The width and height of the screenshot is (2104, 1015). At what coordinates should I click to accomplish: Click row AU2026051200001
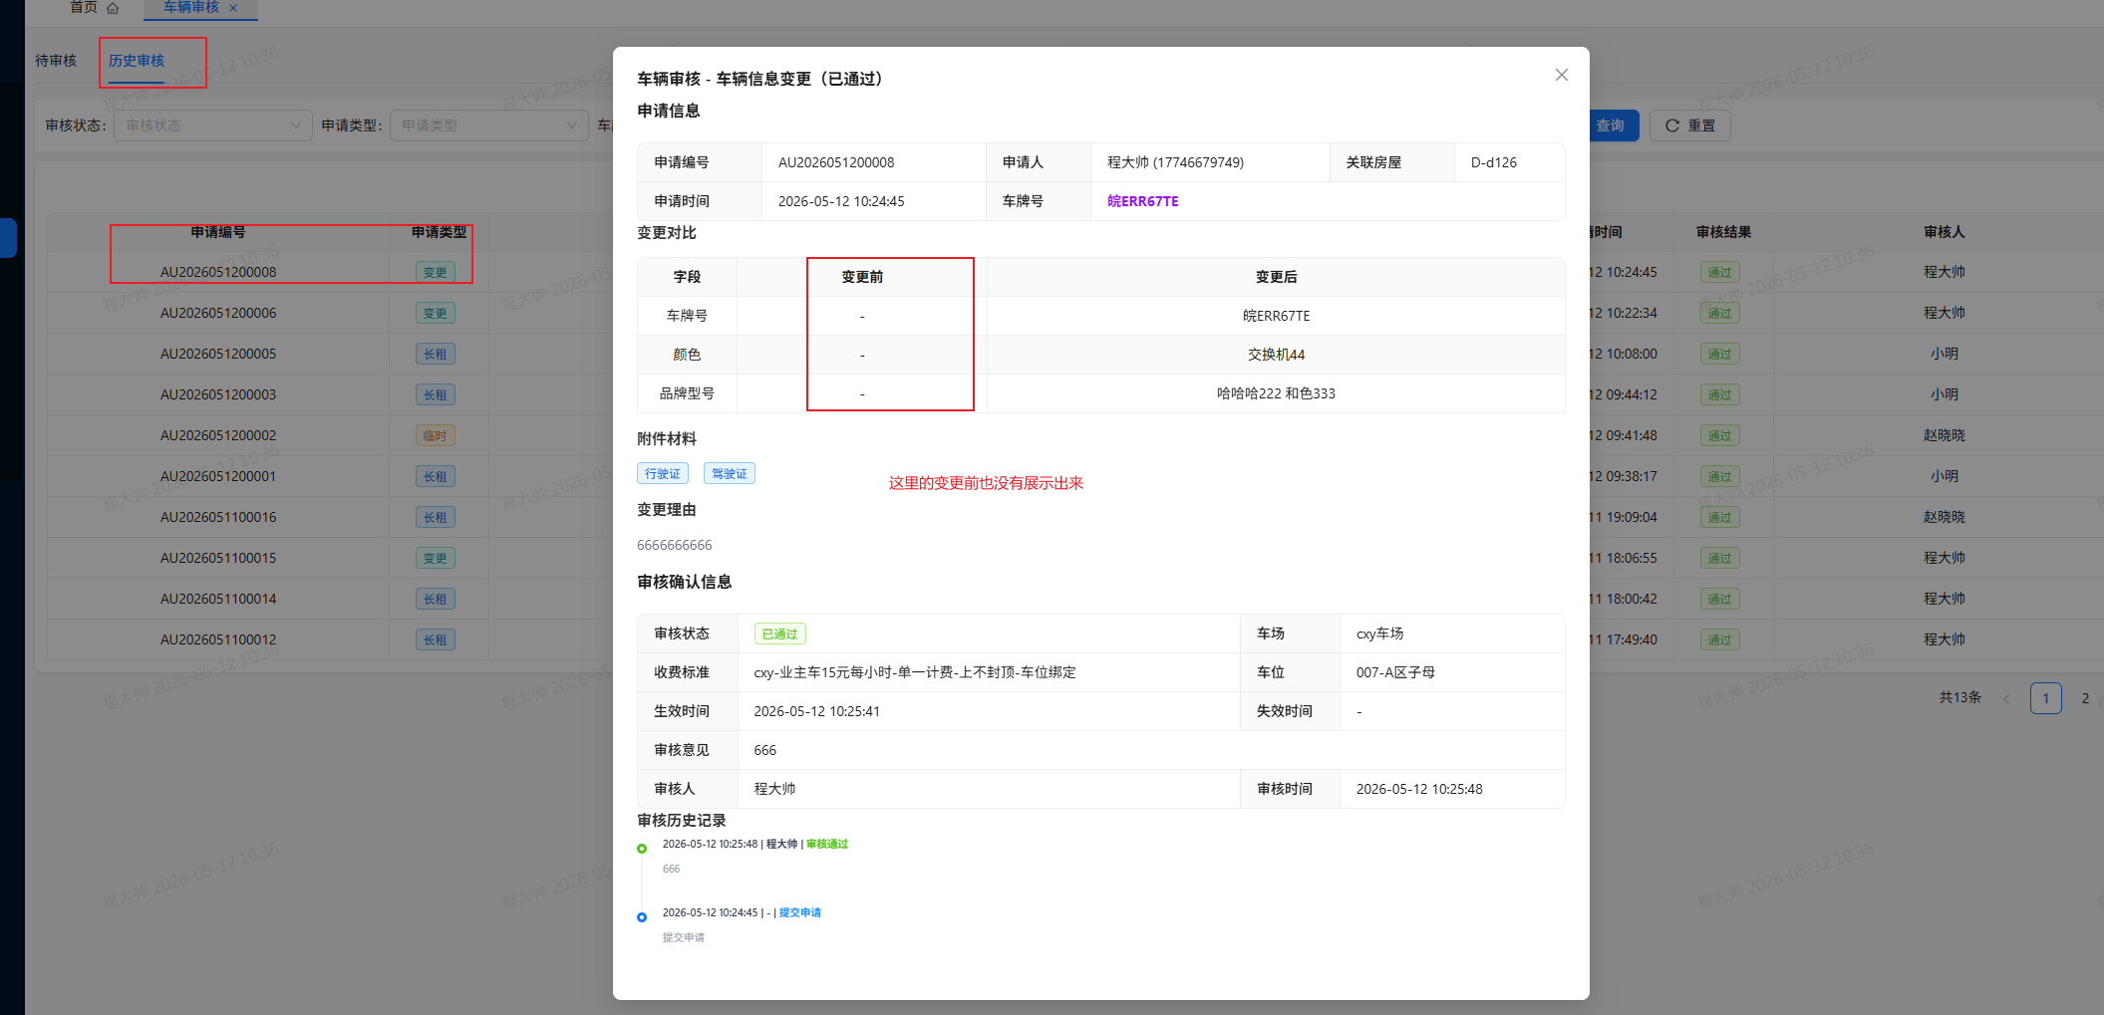click(218, 476)
